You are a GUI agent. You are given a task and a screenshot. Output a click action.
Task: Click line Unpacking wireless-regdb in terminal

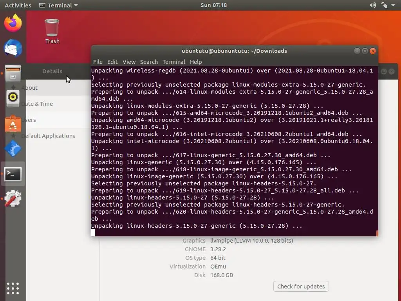point(232,74)
